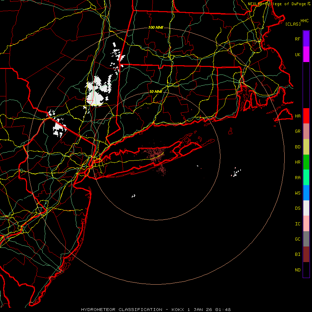Click the GC legend label text
The width and height of the screenshot is (312, 312).
[x=298, y=239]
